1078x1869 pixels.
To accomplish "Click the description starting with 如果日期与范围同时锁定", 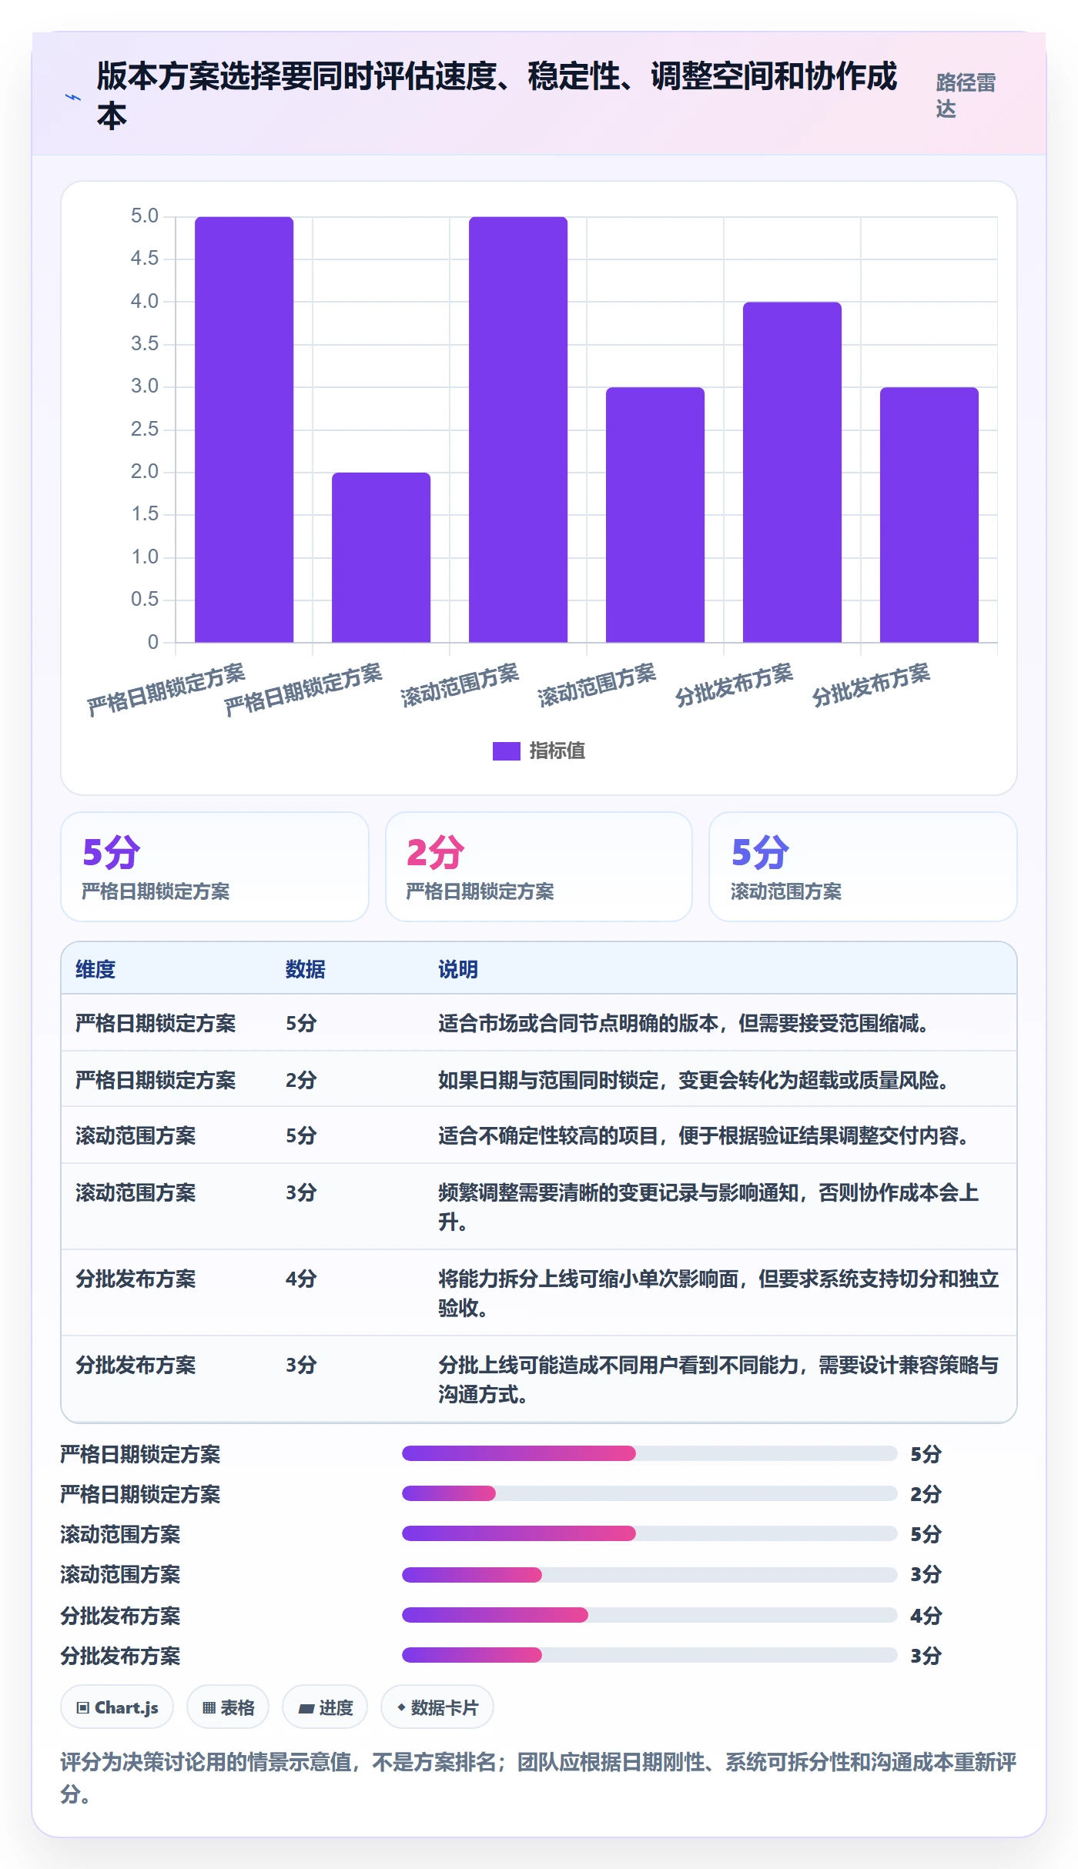I will [694, 1080].
